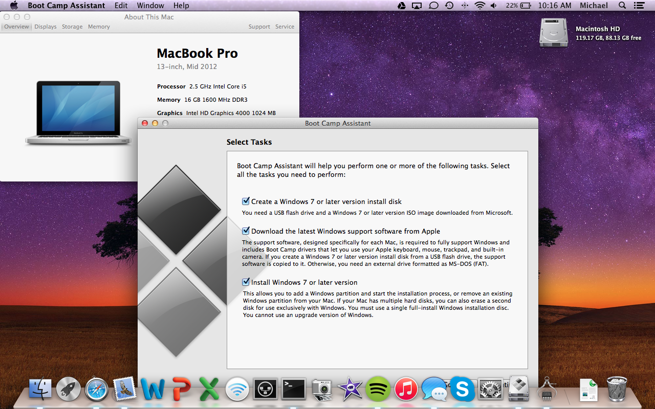
Task: Launch Launchpad rocket icon in Dock
Action: (x=69, y=390)
